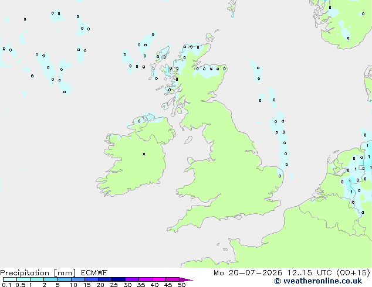Click the legend tick label 50
The width and height of the screenshot is (372, 287).
181,285
